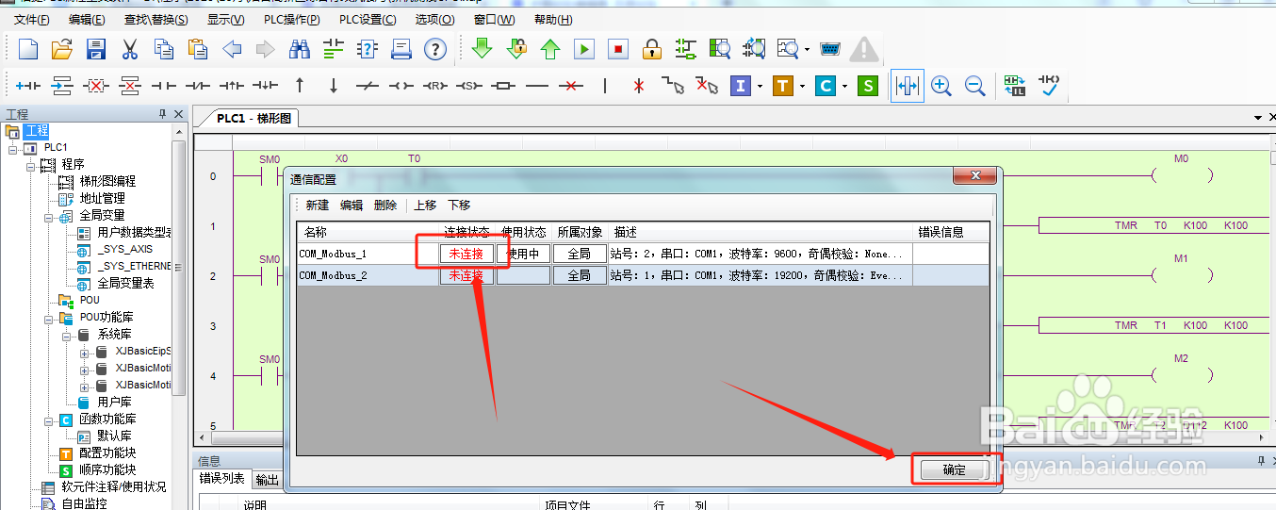The height and width of the screenshot is (510, 1276).
Task: Open help with the question mark icon
Action: point(434,49)
